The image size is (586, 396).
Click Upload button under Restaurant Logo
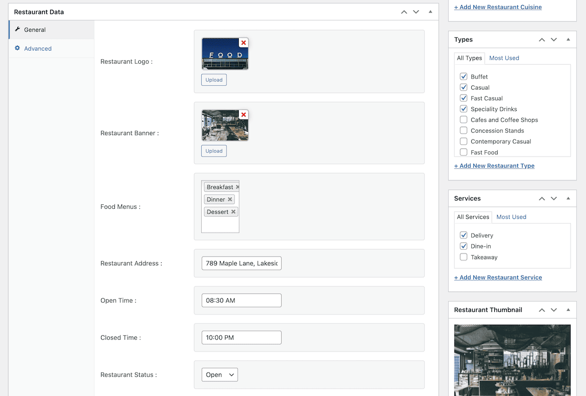tap(214, 80)
